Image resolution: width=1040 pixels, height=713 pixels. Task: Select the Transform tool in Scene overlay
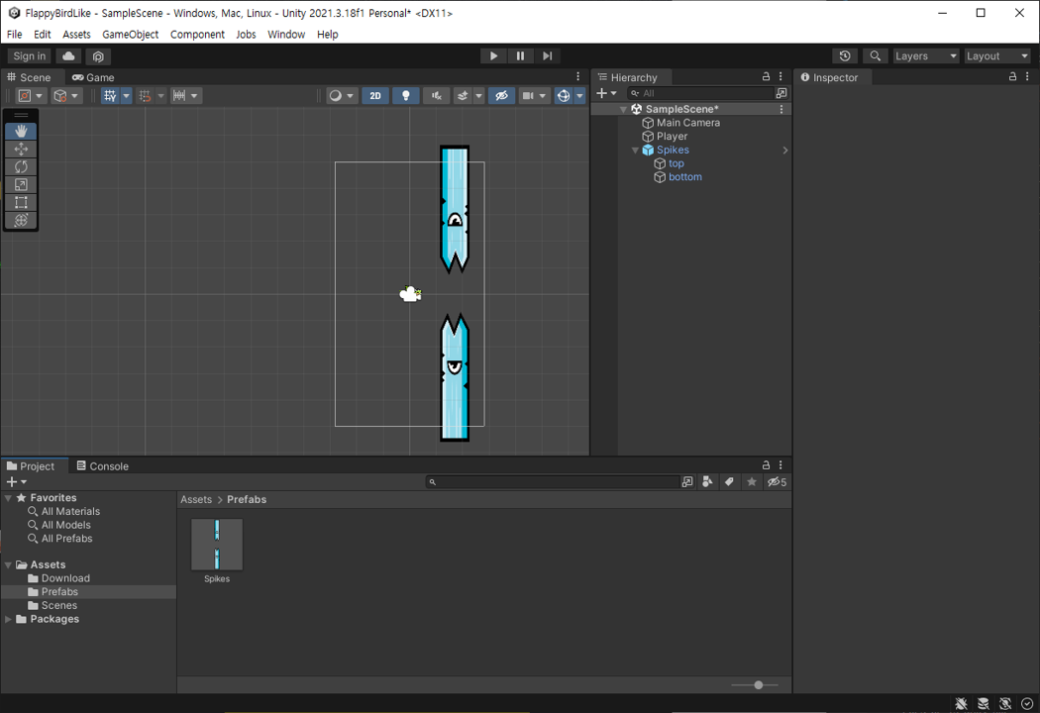tap(21, 220)
